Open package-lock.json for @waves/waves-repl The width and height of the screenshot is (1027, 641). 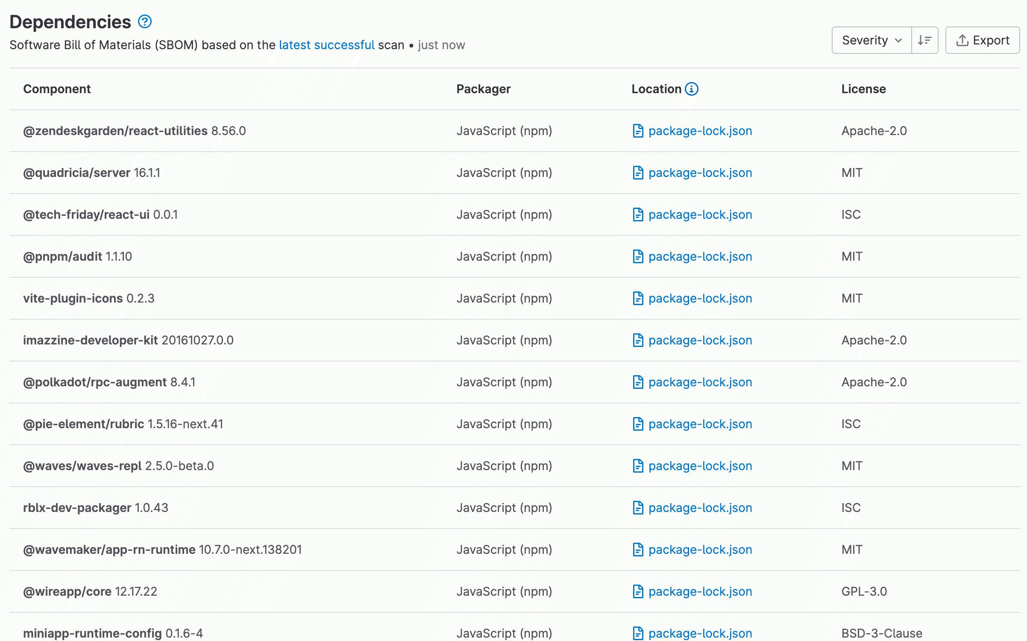click(700, 466)
